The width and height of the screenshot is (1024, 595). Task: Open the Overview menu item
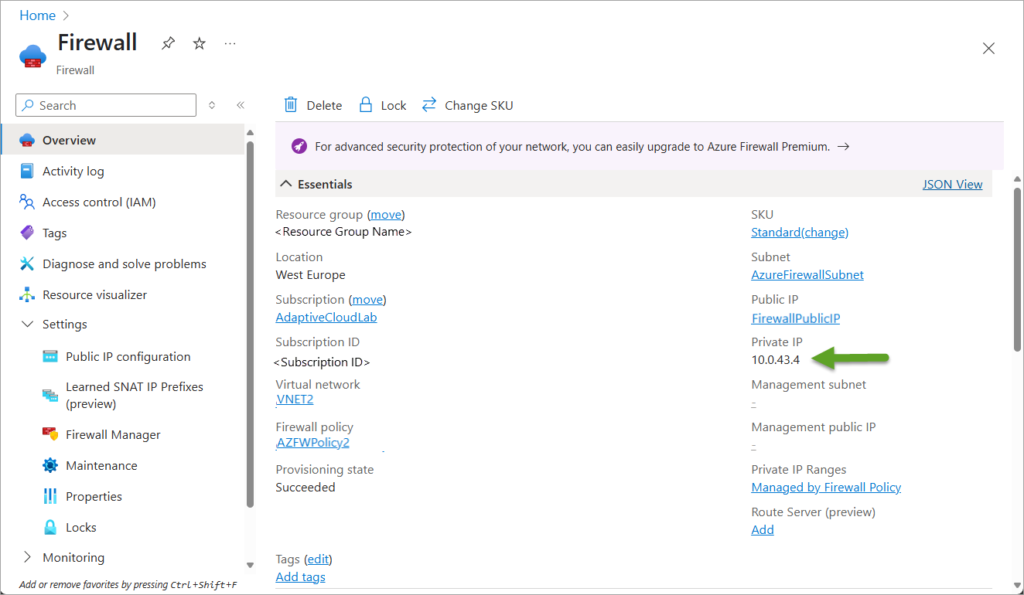[123, 140]
